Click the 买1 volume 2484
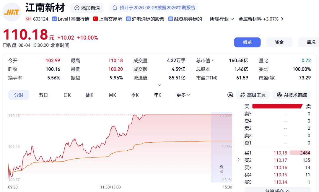This screenshot has width=319, height=192. pos(305,153)
